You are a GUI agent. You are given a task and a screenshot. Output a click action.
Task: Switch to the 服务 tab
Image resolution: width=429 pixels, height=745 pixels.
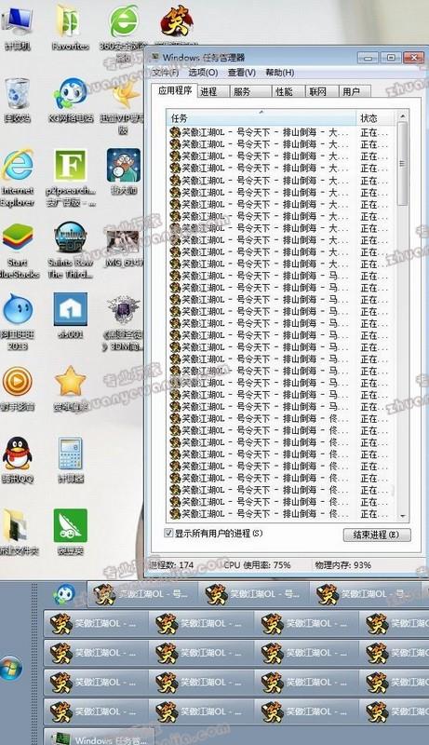point(249,91)
